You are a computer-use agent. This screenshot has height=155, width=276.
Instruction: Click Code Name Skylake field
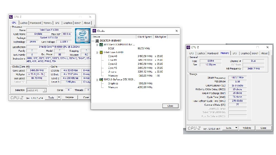[x=38, y=34]
